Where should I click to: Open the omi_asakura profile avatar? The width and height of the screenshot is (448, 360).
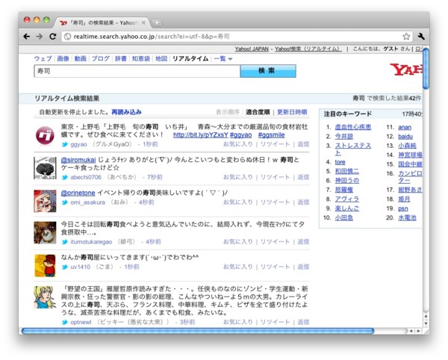pos(45,201)
